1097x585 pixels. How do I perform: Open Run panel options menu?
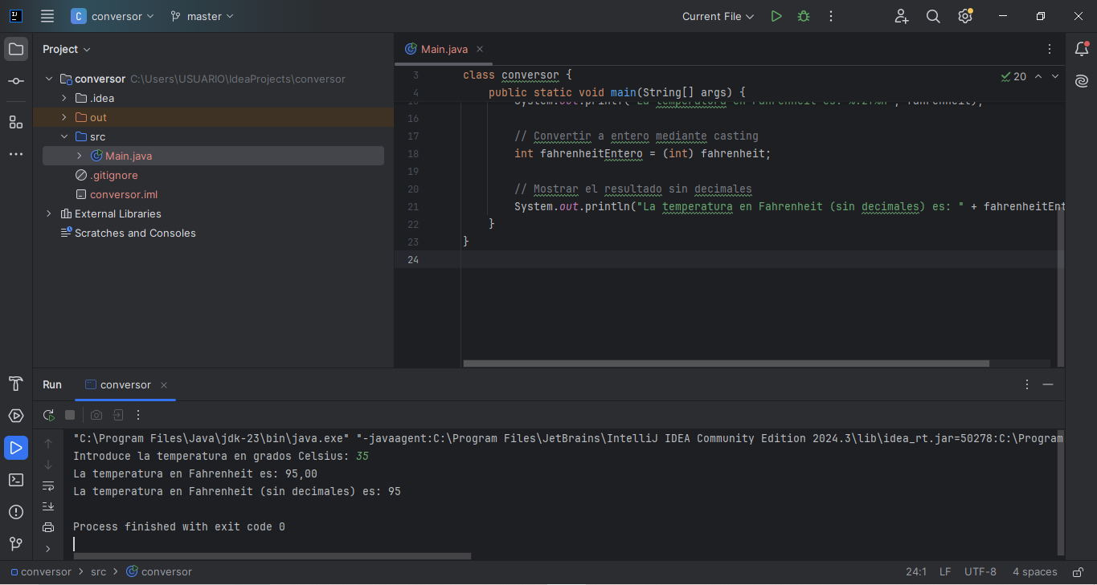1026,384
